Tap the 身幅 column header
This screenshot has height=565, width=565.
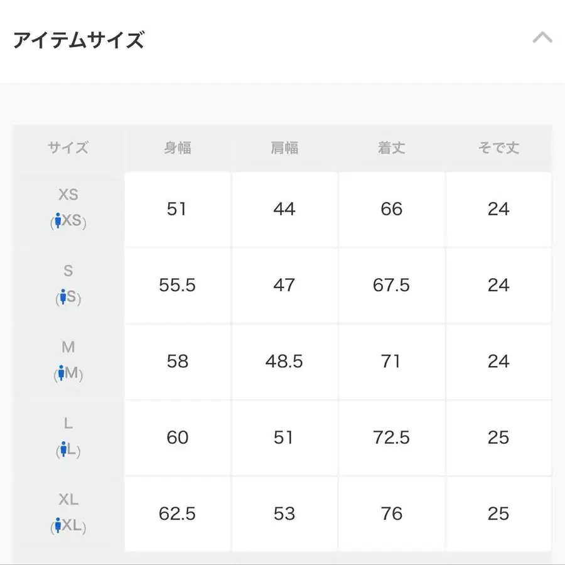tap(178, 148)
